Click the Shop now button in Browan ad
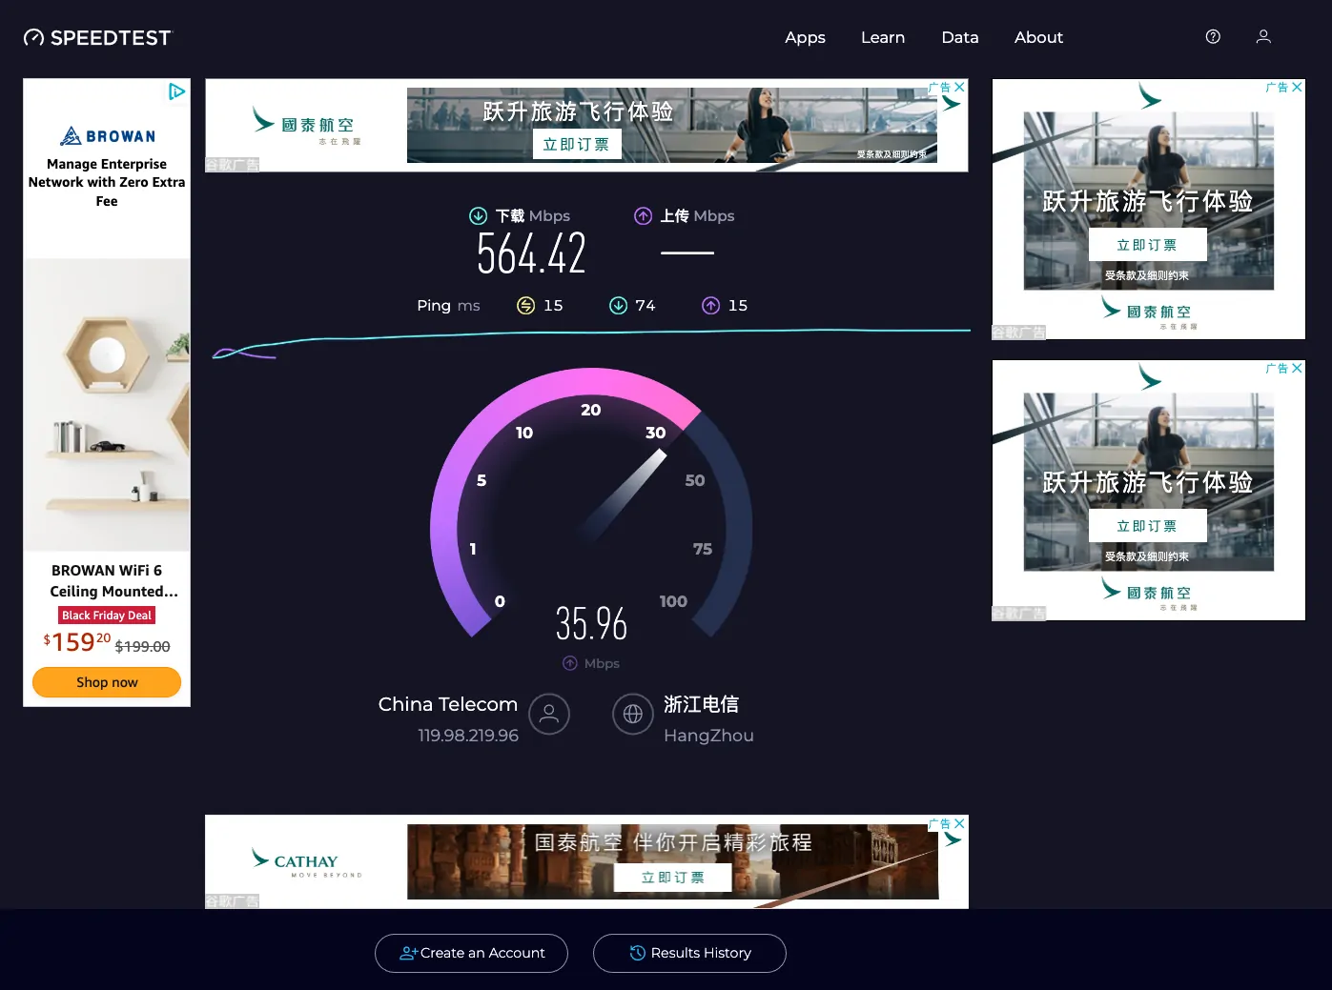This screenshot has width=1332, height=990. (x=107, y=682)
